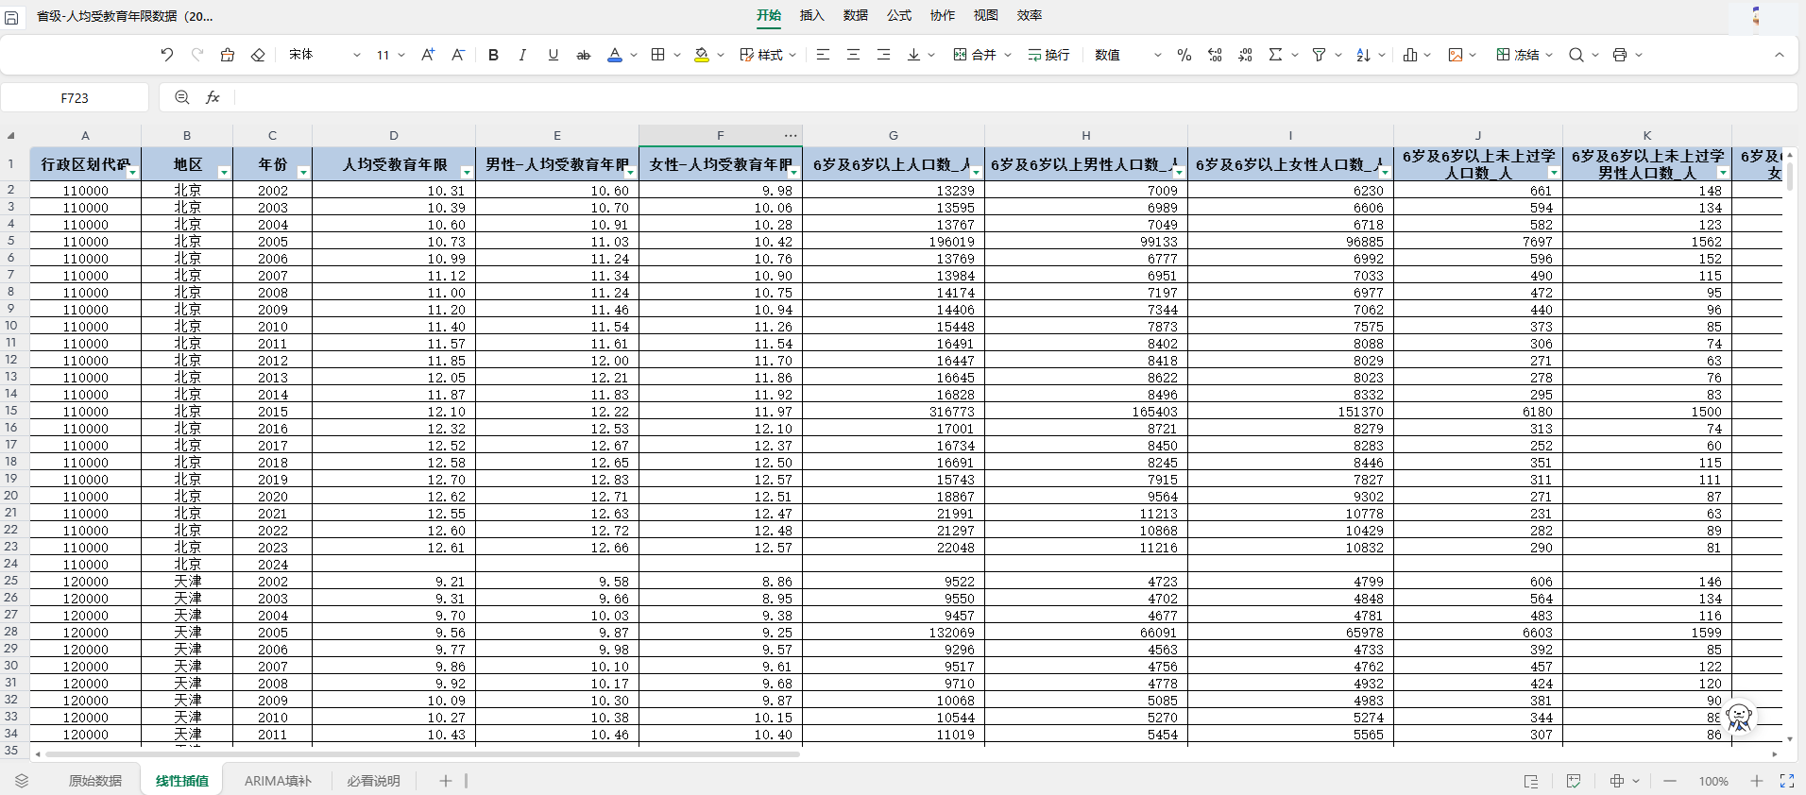
Task: Switch to the 插入 menu tab
Action: (x=811, y=15)
